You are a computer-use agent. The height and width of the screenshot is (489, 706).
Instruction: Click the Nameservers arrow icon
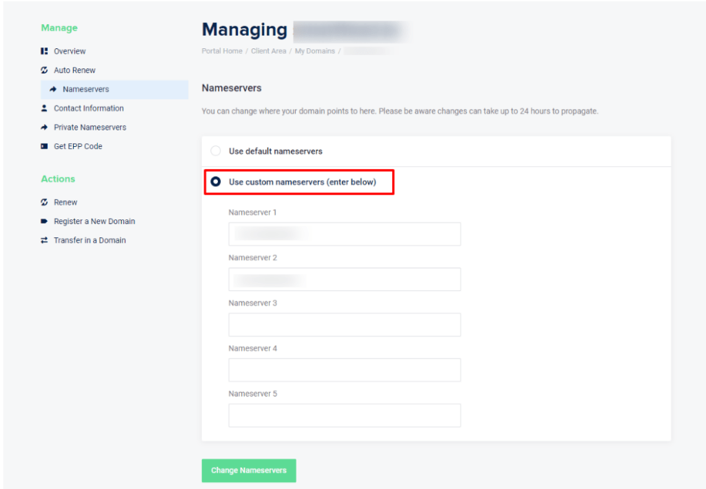coord(53,89)
